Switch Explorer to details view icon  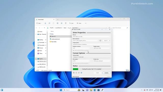click(127, 71)
